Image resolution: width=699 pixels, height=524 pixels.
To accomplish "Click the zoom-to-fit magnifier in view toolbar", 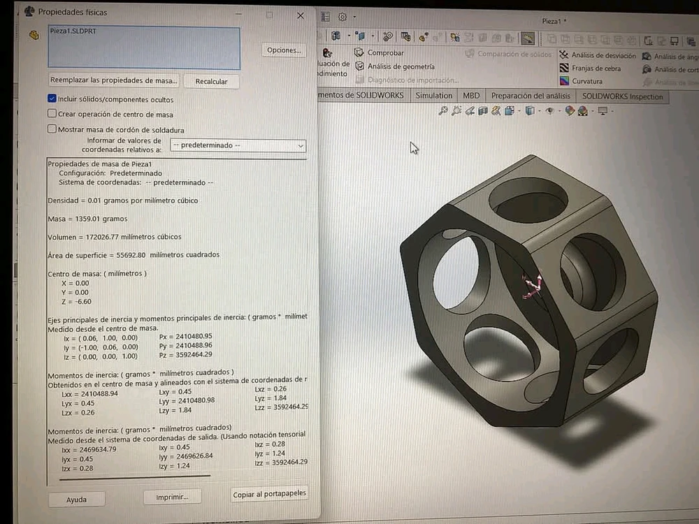I will coord(442,110).
